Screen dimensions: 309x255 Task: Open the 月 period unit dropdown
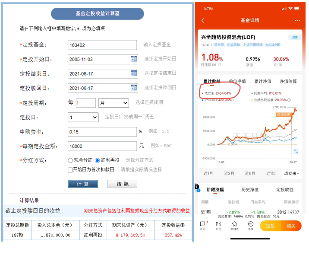[114, 103]
